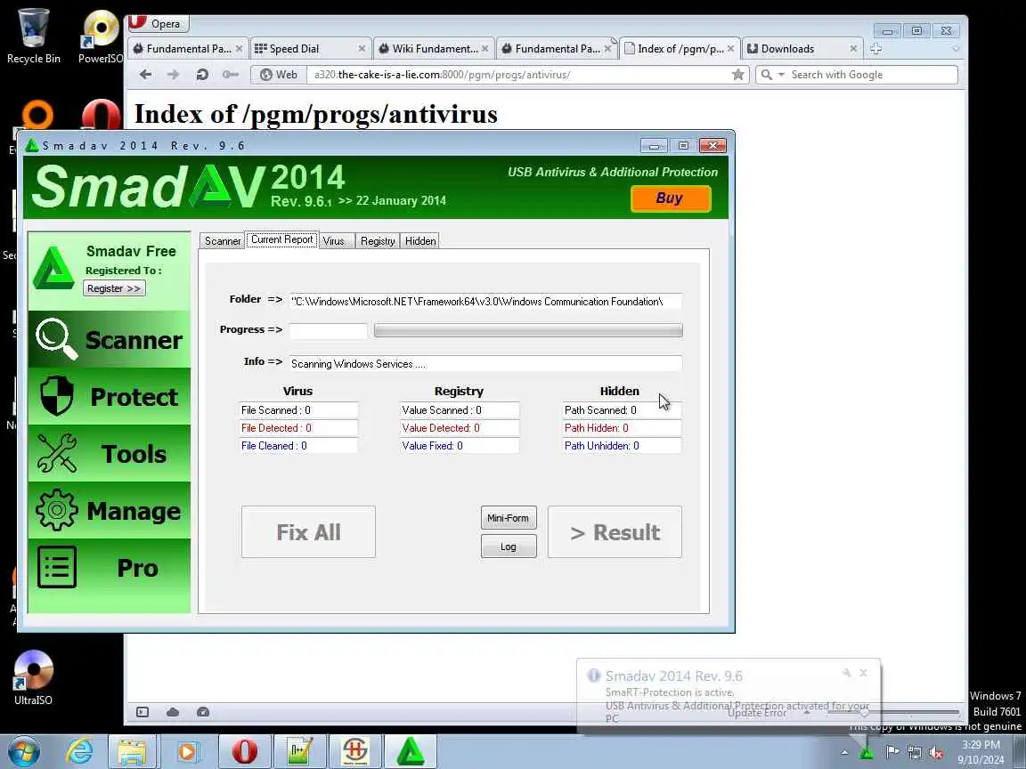This screenshot has height=769, width=1026.
Task: Click the Register >> button
Action: coord(114,288)
